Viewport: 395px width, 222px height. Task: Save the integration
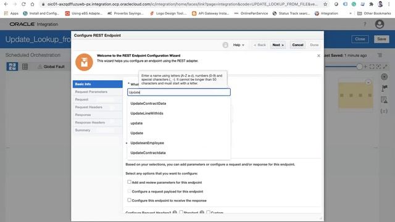pos(381,39)
